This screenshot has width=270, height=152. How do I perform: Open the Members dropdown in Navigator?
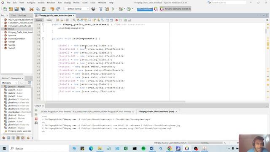(9, 83)
